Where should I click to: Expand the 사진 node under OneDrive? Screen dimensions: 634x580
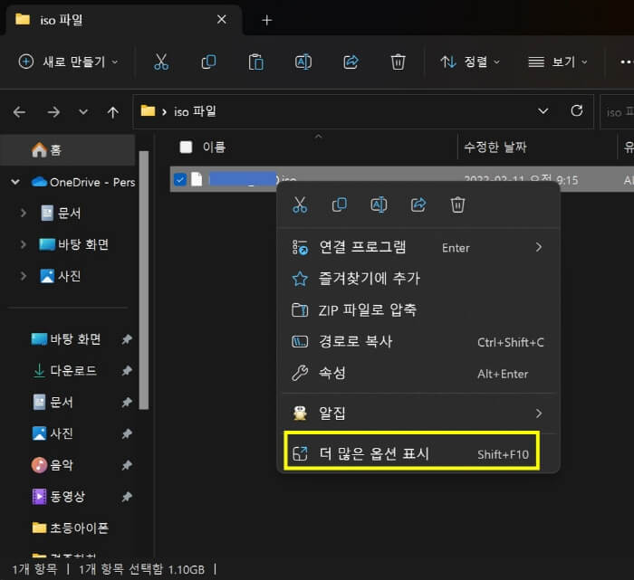(x=23, y=276)
